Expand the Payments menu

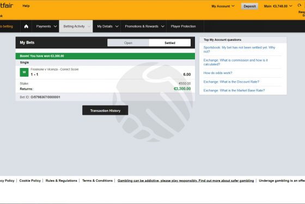pyautogui.click(x=46, y=26)
